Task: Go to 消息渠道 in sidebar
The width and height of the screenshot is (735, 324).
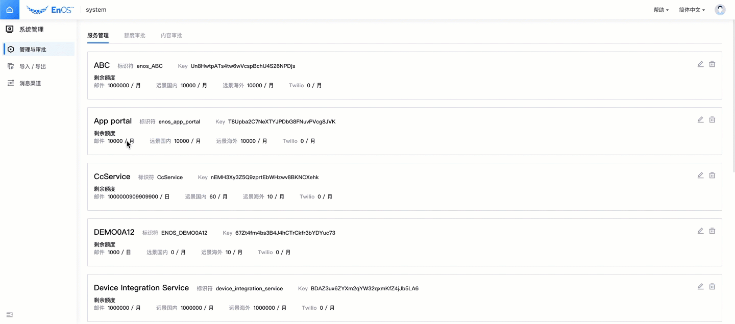Action: click(30, 83)
